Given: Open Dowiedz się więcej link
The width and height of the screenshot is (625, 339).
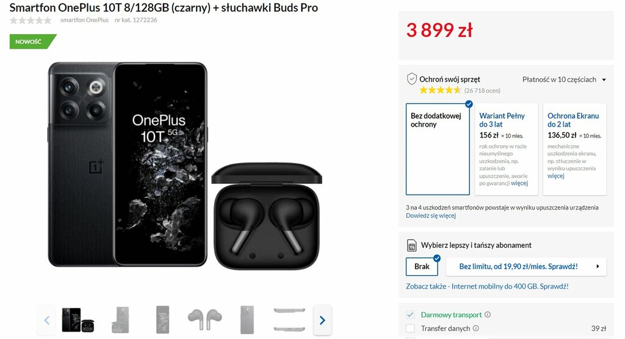Looking at the screenshot, I should [x=430, y=215].
